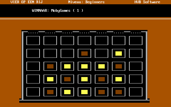Viewport: 171px width, 107px height.
Task: Select bottom-row empty slot in seventh column
Action: point(136,92)
